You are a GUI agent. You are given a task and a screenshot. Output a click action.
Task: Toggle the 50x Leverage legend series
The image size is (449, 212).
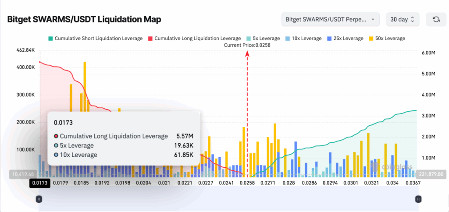(387, 39)
